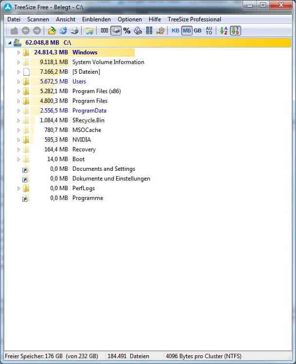Expand the PerfLogs folder

(x=18, y=188)
